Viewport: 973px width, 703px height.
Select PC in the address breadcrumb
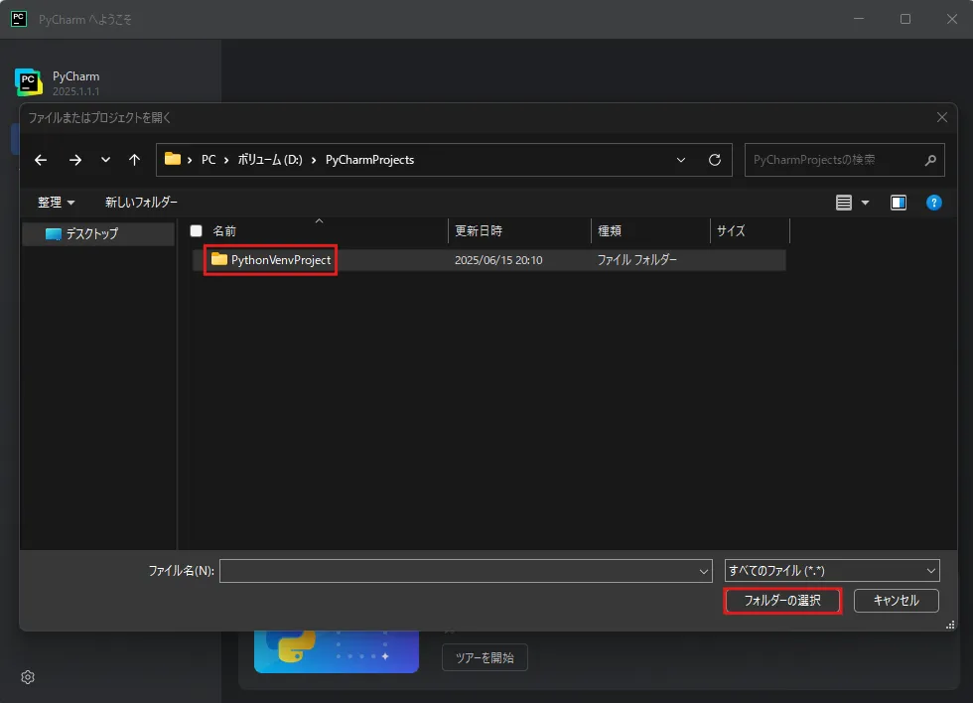coord(208,160)
